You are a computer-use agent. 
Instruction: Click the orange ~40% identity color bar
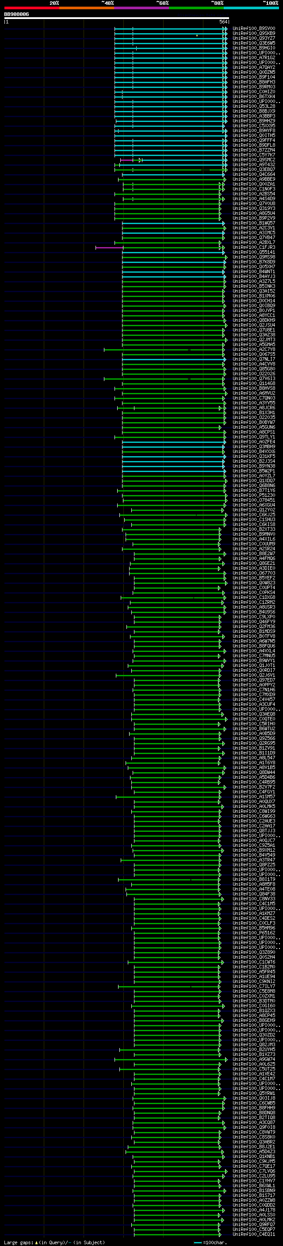[x=87, y=8]
